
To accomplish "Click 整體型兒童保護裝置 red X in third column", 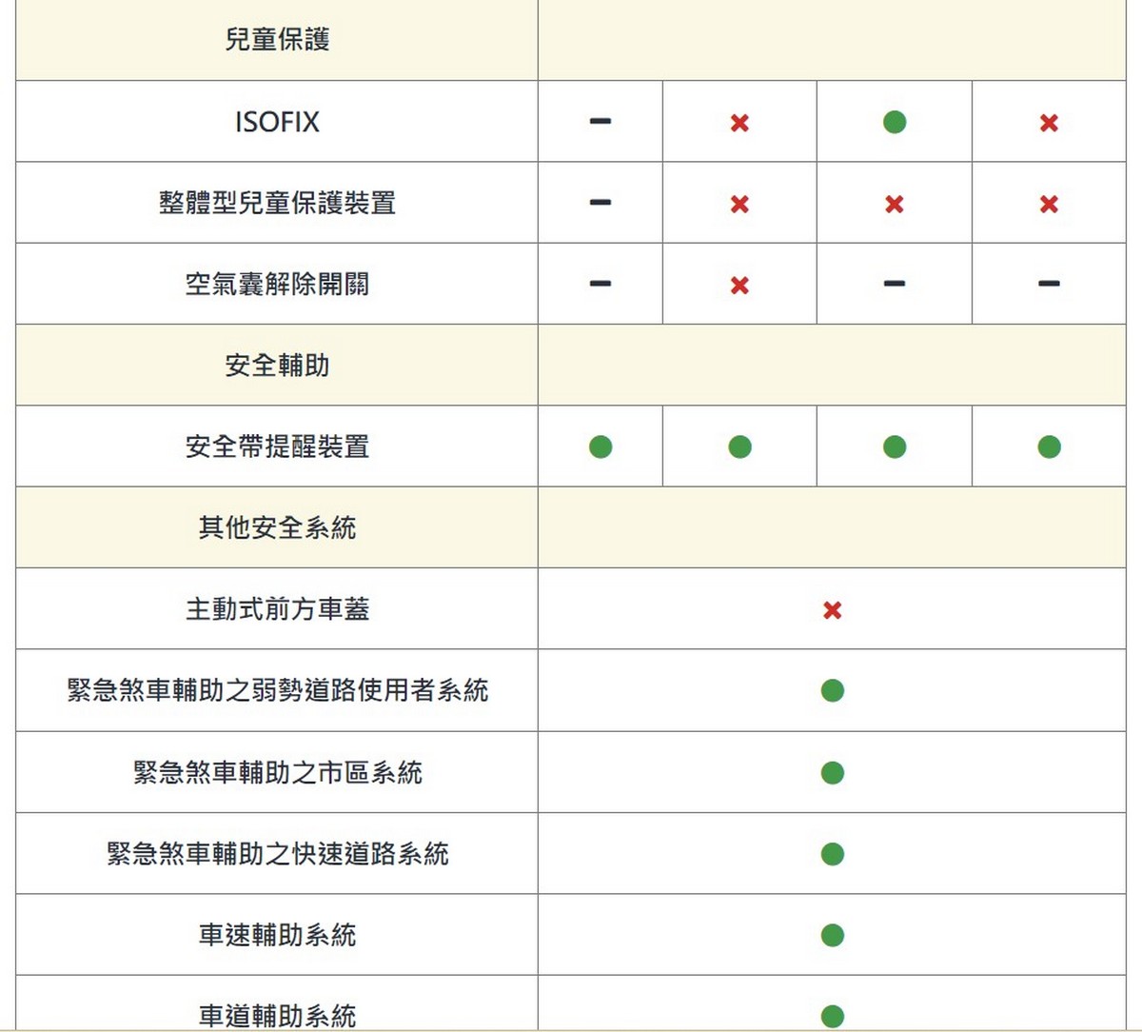I will pos(894,204).
